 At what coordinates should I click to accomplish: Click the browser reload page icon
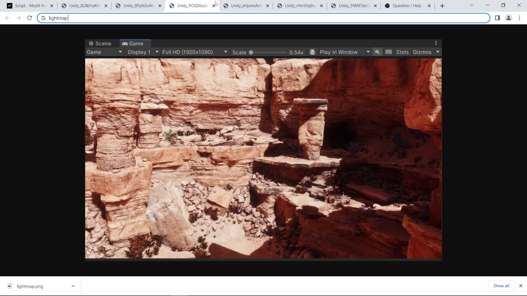(x=30, y=18)
